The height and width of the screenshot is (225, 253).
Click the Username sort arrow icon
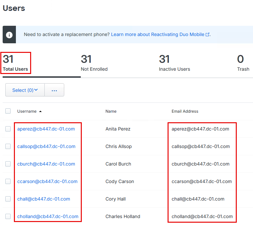click(x=40, y=112)
